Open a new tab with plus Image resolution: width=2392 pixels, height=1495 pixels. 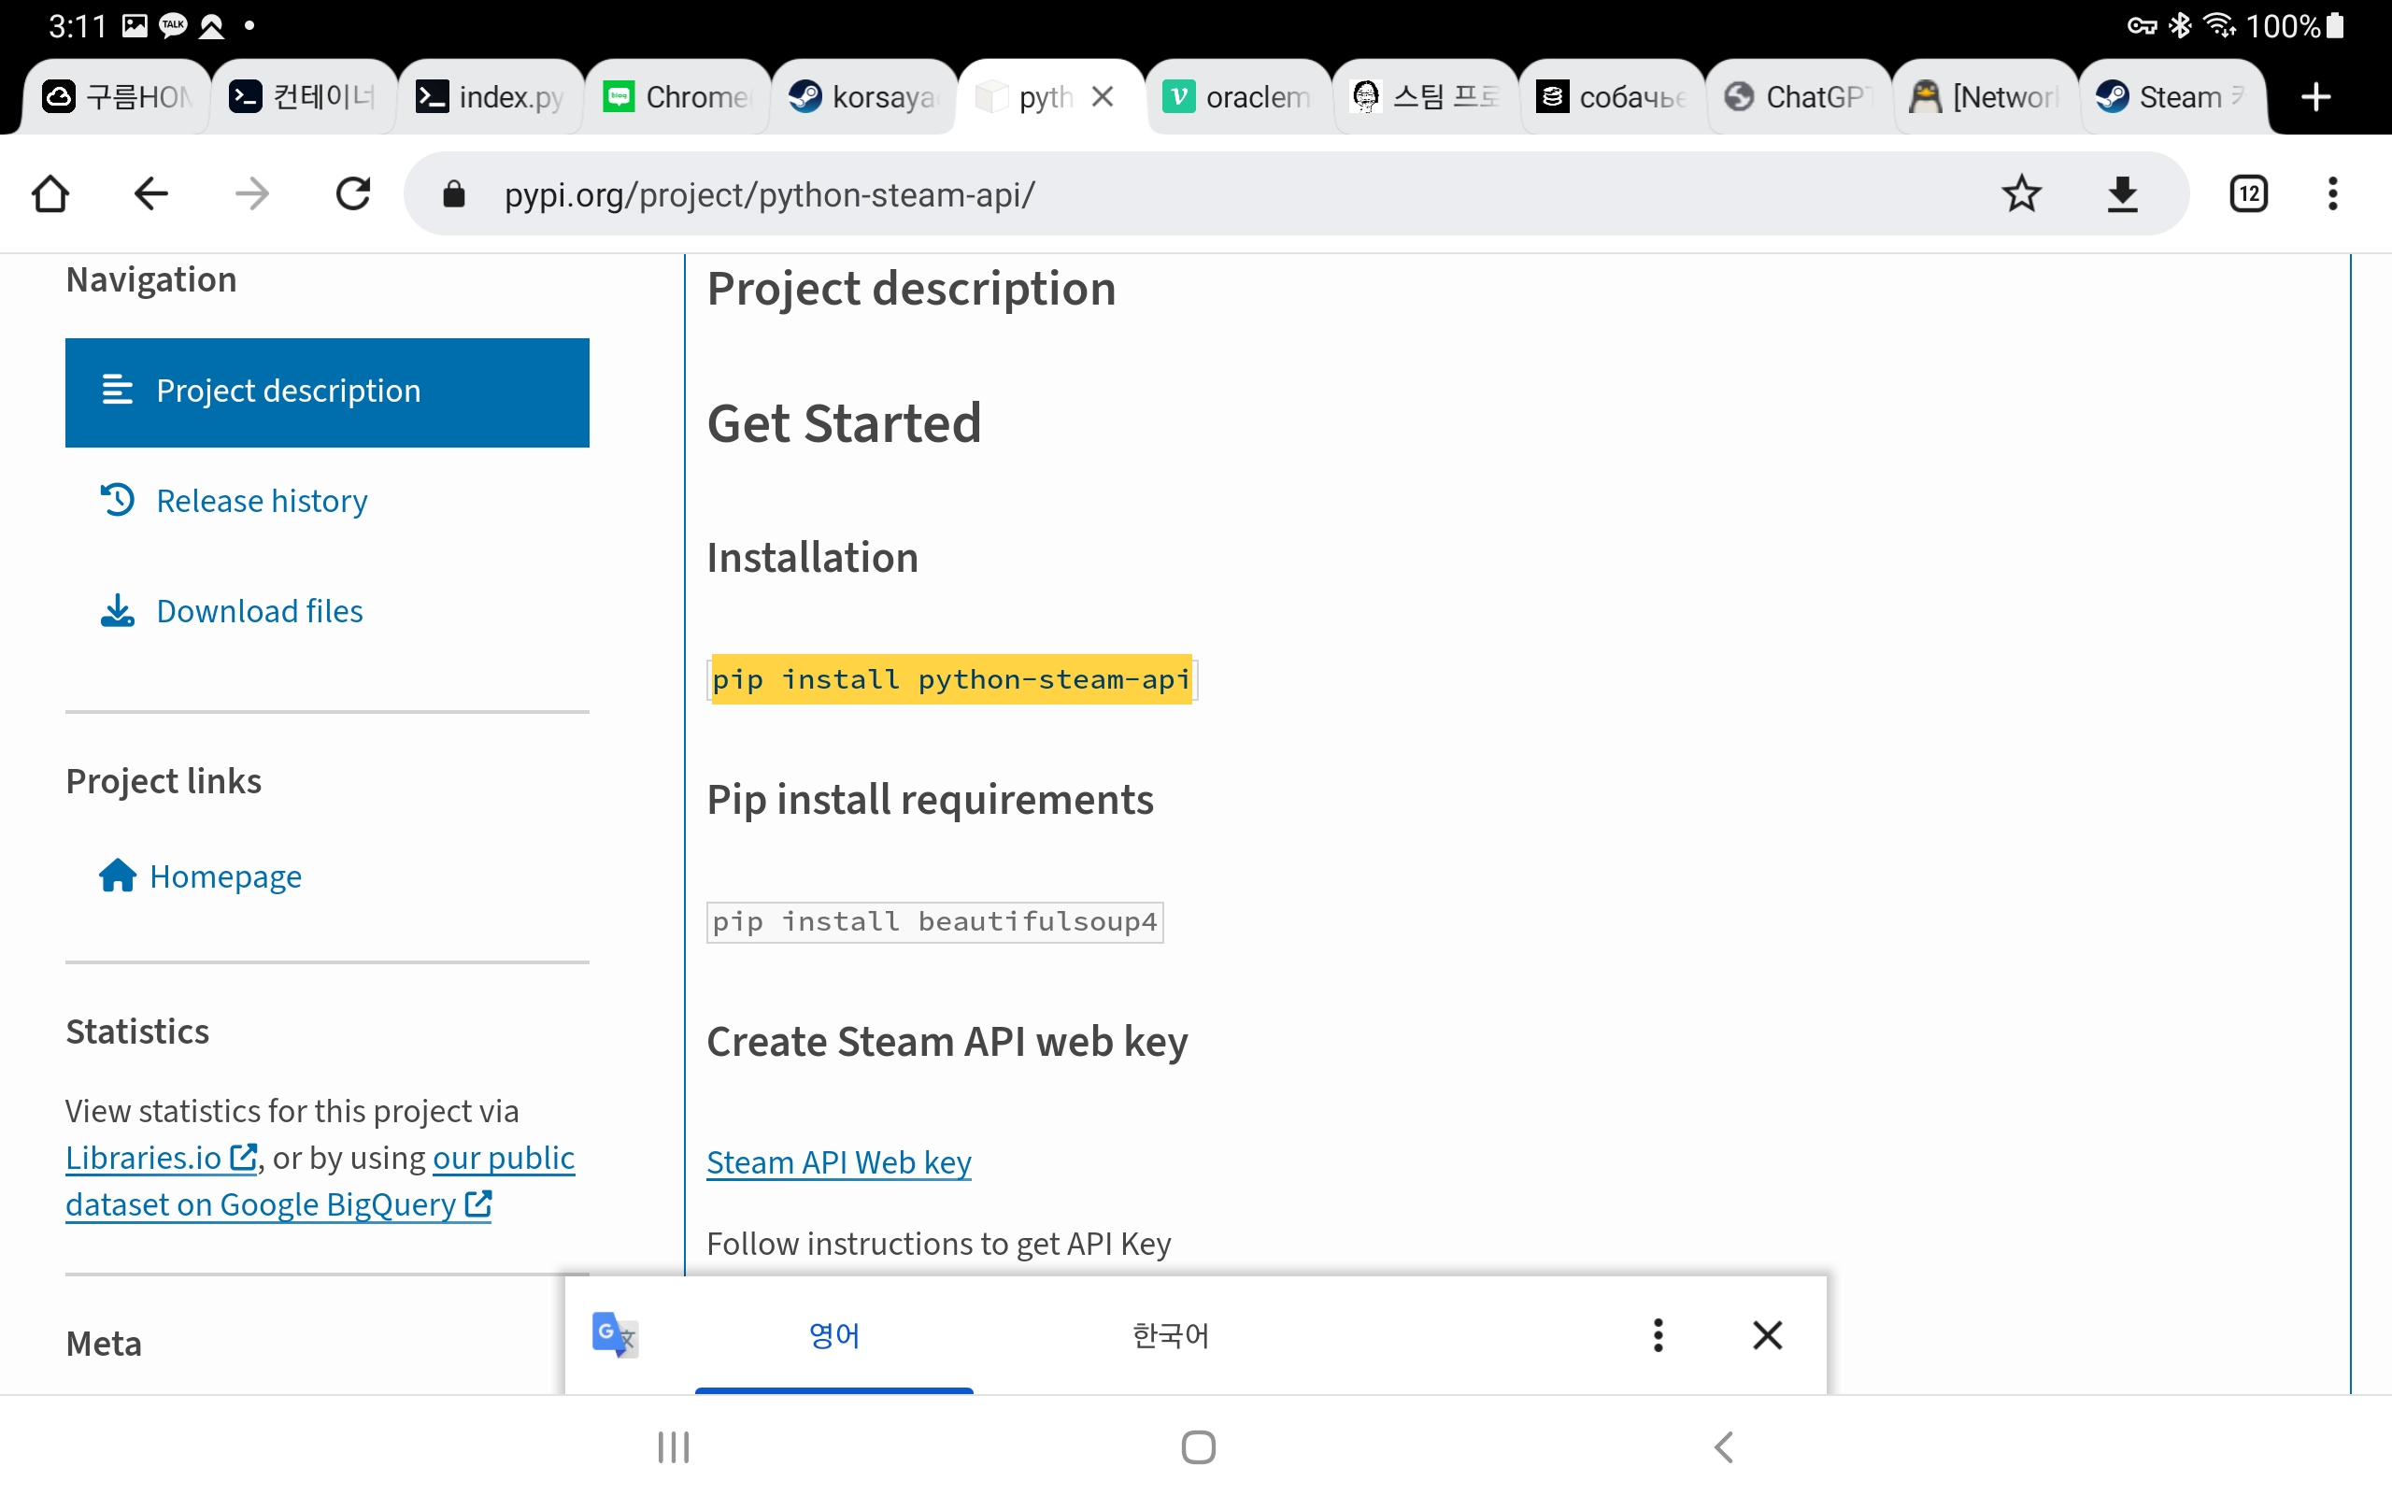tap(2316, 97)
